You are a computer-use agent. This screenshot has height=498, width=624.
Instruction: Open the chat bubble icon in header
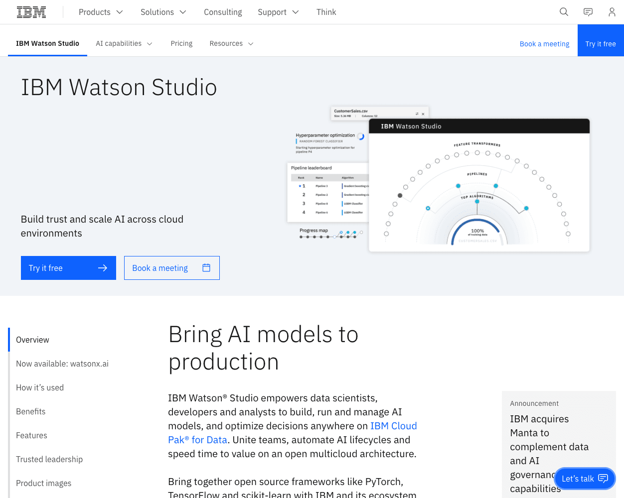pos(588,12)
